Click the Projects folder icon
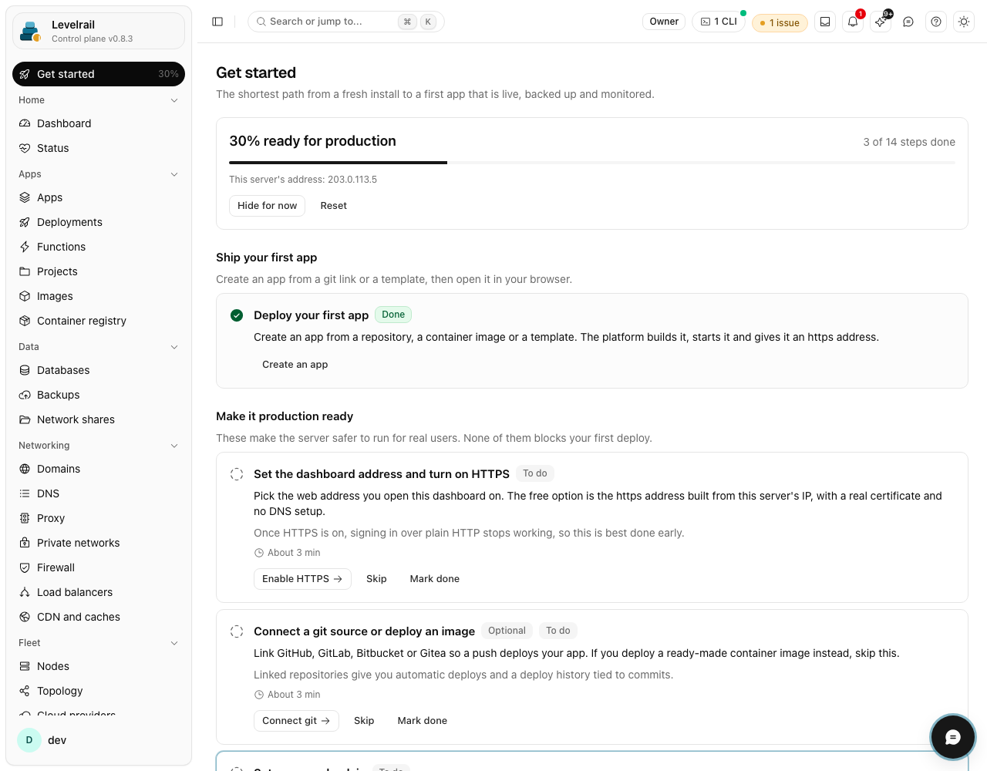Screen dimensions: 987x771 click(x=25, y=271)
